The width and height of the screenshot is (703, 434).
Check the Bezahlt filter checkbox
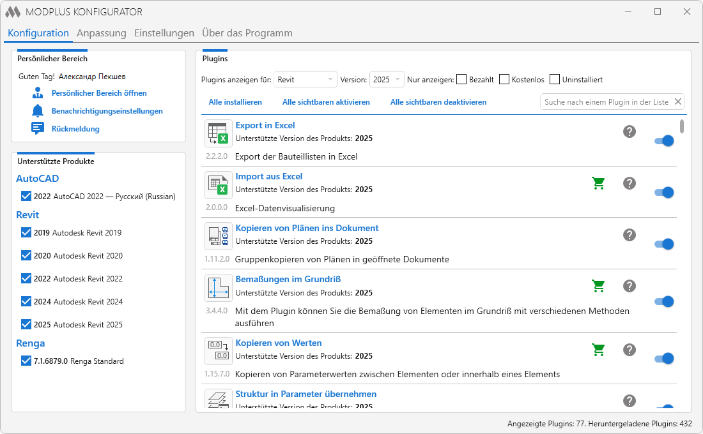coord(461,79)
